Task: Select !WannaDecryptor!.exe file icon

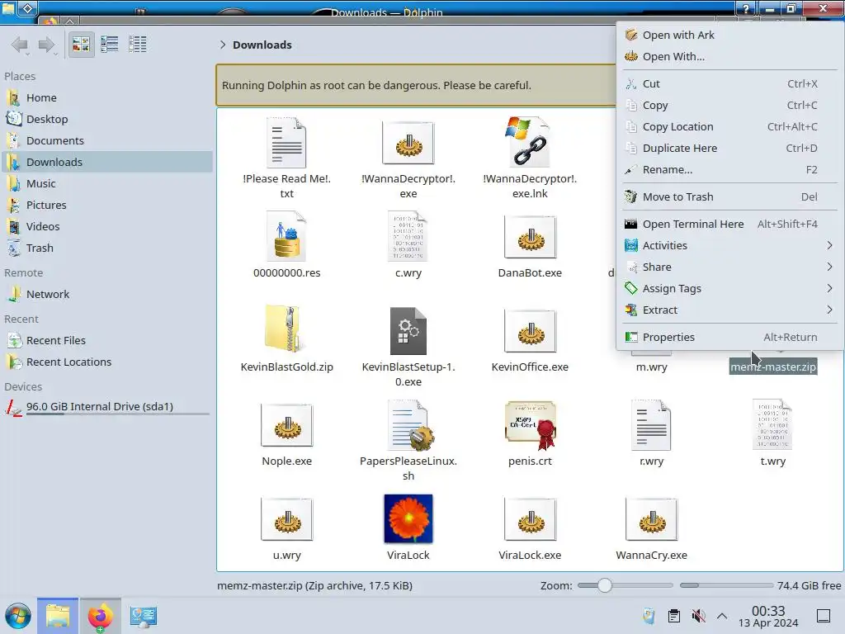Action: click(x=408, y=143)
